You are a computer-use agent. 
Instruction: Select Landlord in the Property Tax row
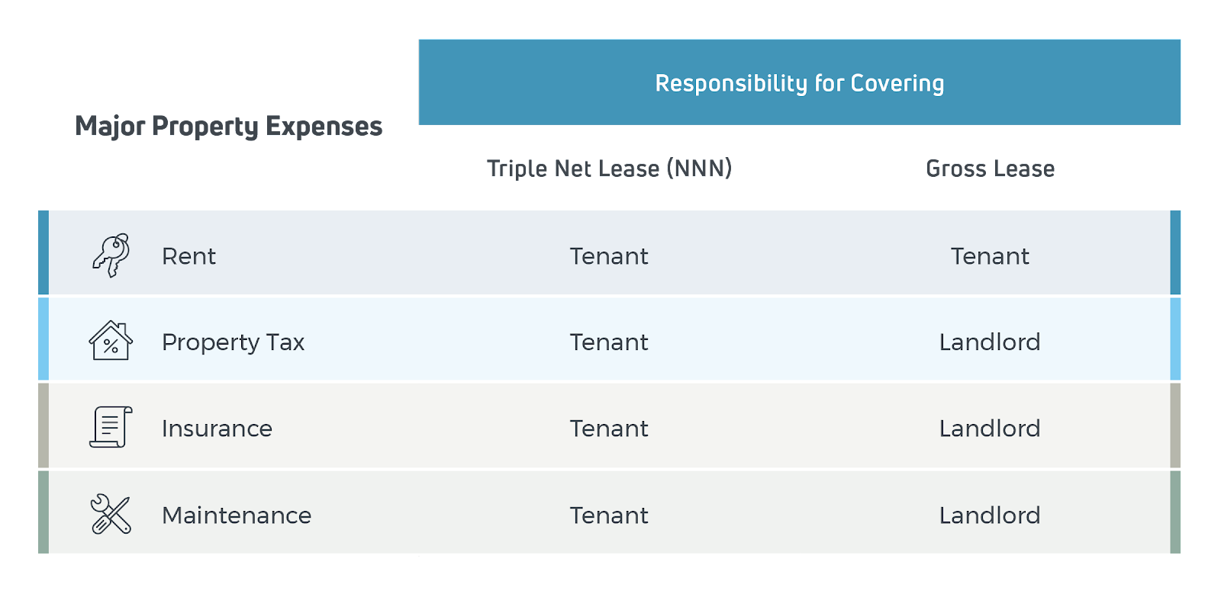pos(990,342)
